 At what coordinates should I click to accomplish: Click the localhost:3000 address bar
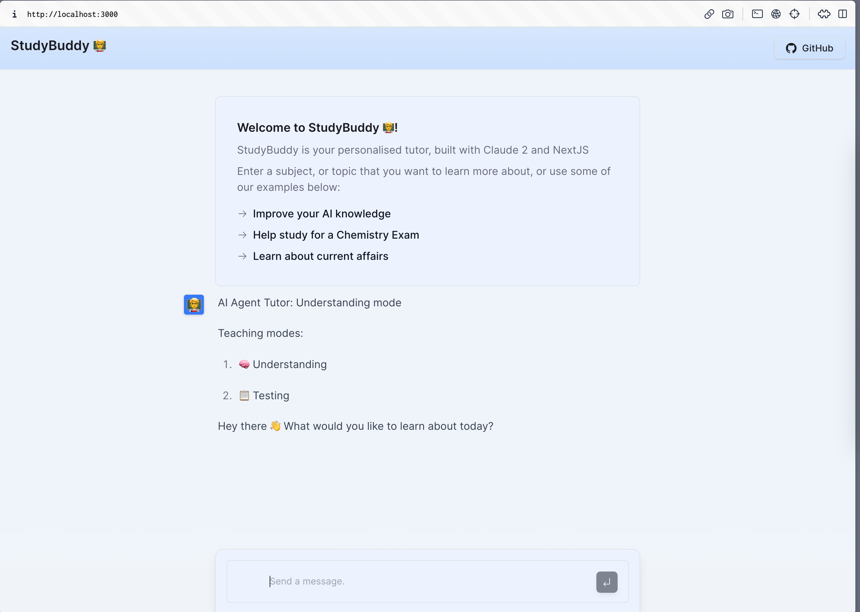click(72, 14)
